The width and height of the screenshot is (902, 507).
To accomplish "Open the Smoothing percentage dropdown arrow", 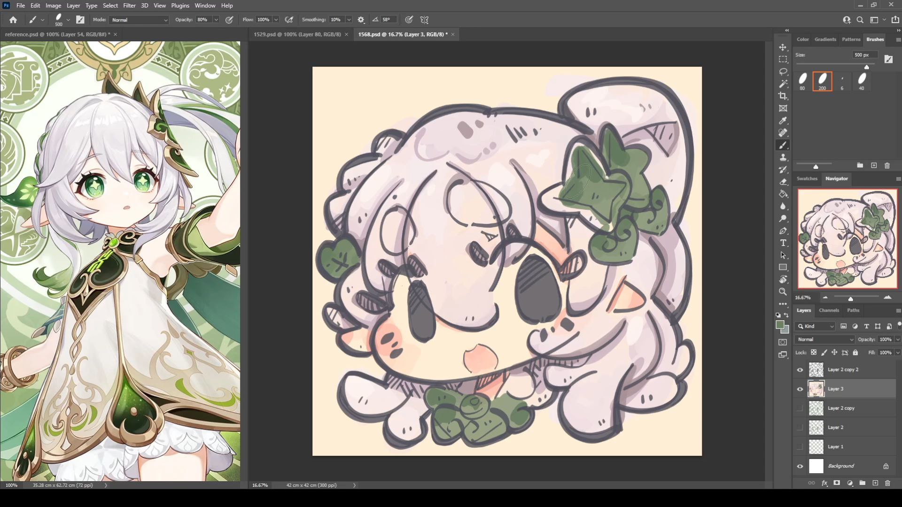I will pos(349,20).
